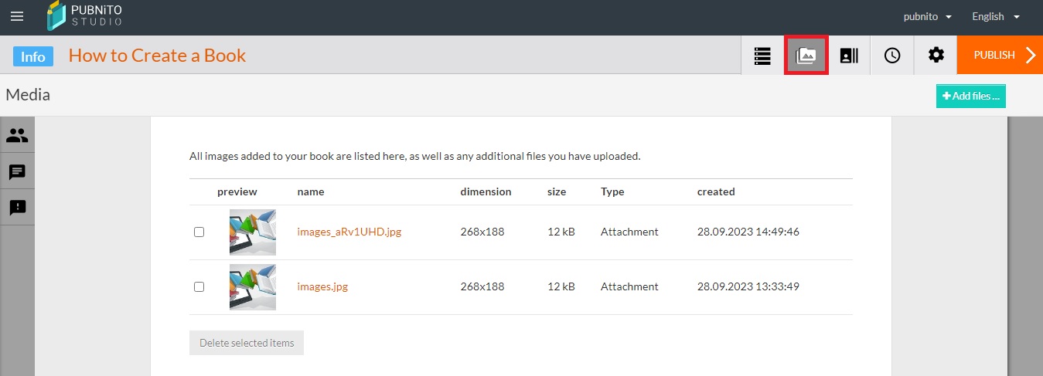Open the hamburger main menu
Screen dimensions: 1043x376
click(17, 16)
